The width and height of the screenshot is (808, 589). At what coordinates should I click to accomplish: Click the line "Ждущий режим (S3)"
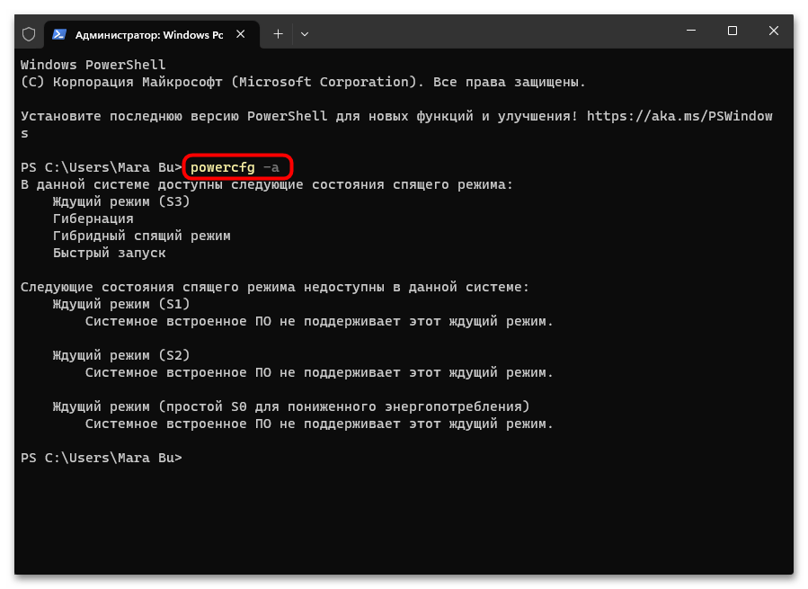121,201
